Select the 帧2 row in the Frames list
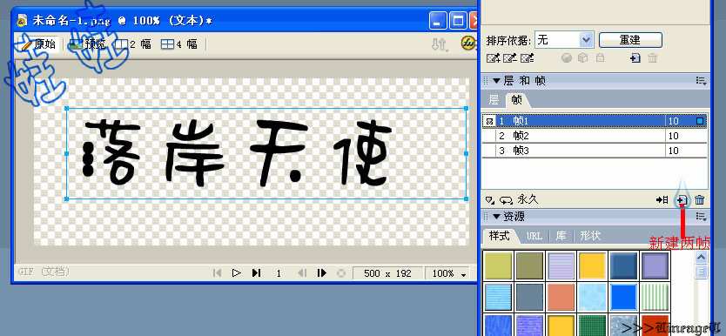Screen dimensions: 726x336 point(595,136)
